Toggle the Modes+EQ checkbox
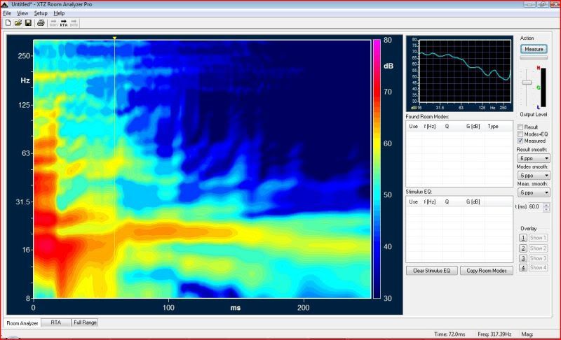 click(x=520, y=134)
